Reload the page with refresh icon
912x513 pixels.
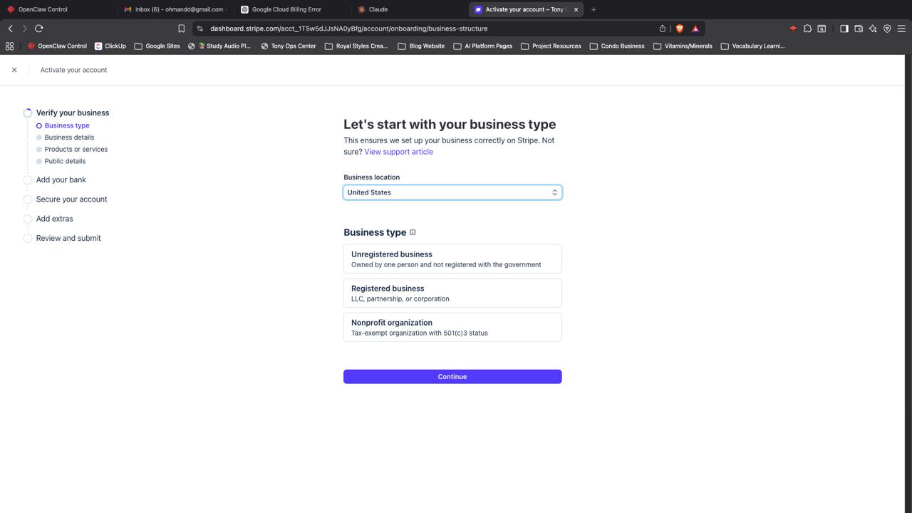[x=39, y=28]
